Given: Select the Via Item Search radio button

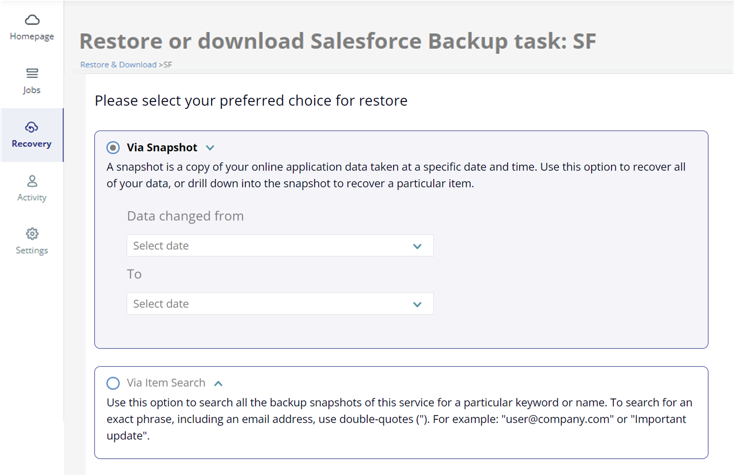Looking at the screenshot, I should (x=113, y=383).
